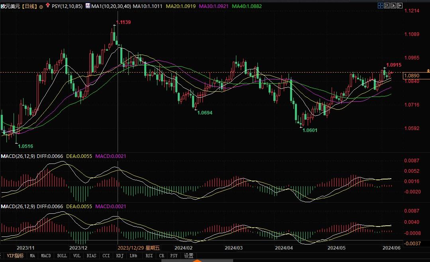The width and height of the screenshot is (430, 262).
Task: Click lower panel DEA:0.0055 value
Action: pos(79,206)
